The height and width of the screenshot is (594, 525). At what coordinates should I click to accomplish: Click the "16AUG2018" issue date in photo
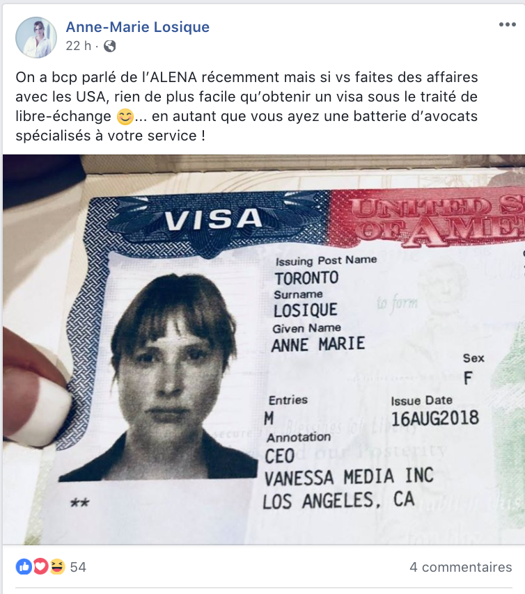(435, 419)
